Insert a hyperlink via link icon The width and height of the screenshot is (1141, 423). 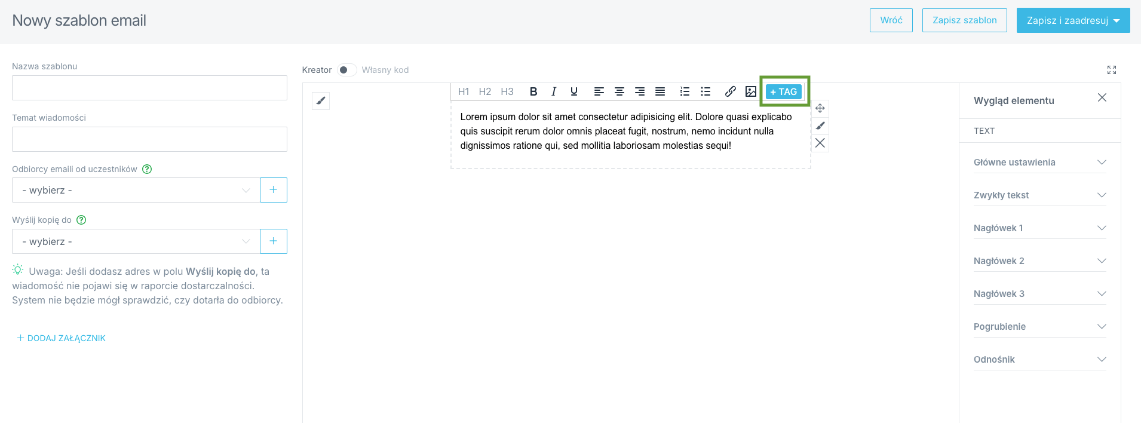click(x=730, y=91)
